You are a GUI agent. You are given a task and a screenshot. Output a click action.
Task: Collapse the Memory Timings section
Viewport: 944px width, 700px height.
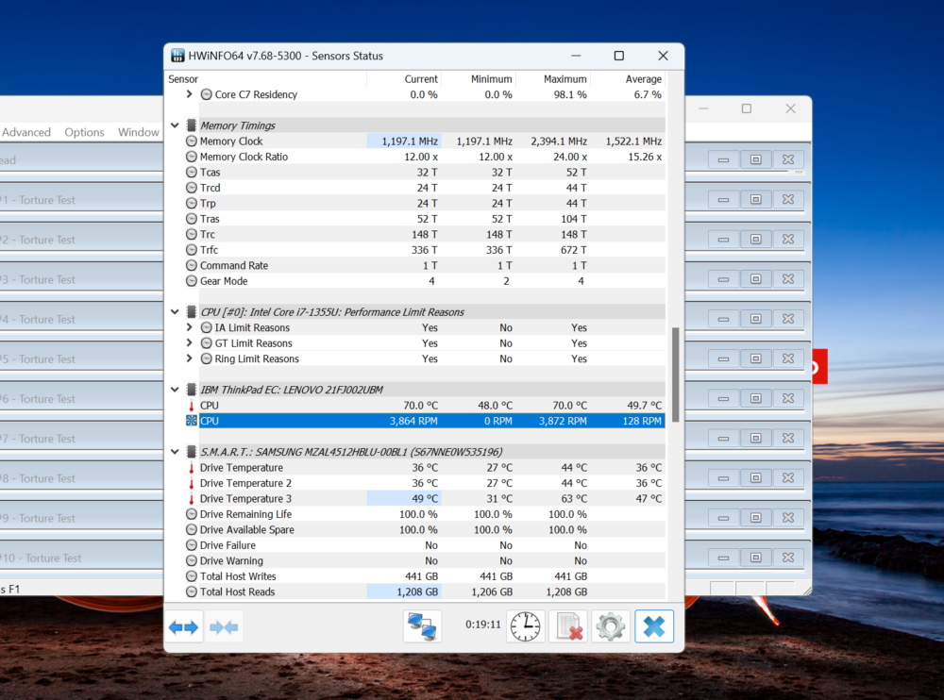point(174,125)
